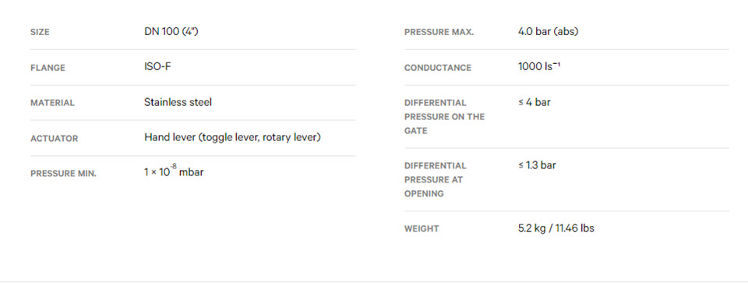748x283 pixels.
Task: Click the Hand lever actuator description
Action: pyautogui.click(x=232, y=137)
